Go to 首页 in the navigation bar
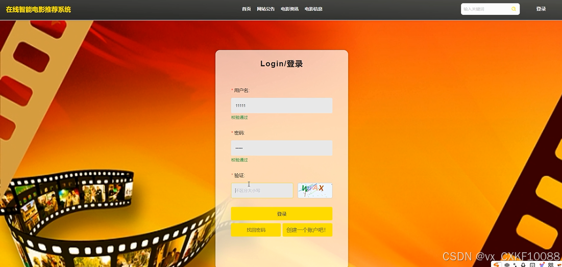This screenshot has height=267, width=562. click(246, 9)
